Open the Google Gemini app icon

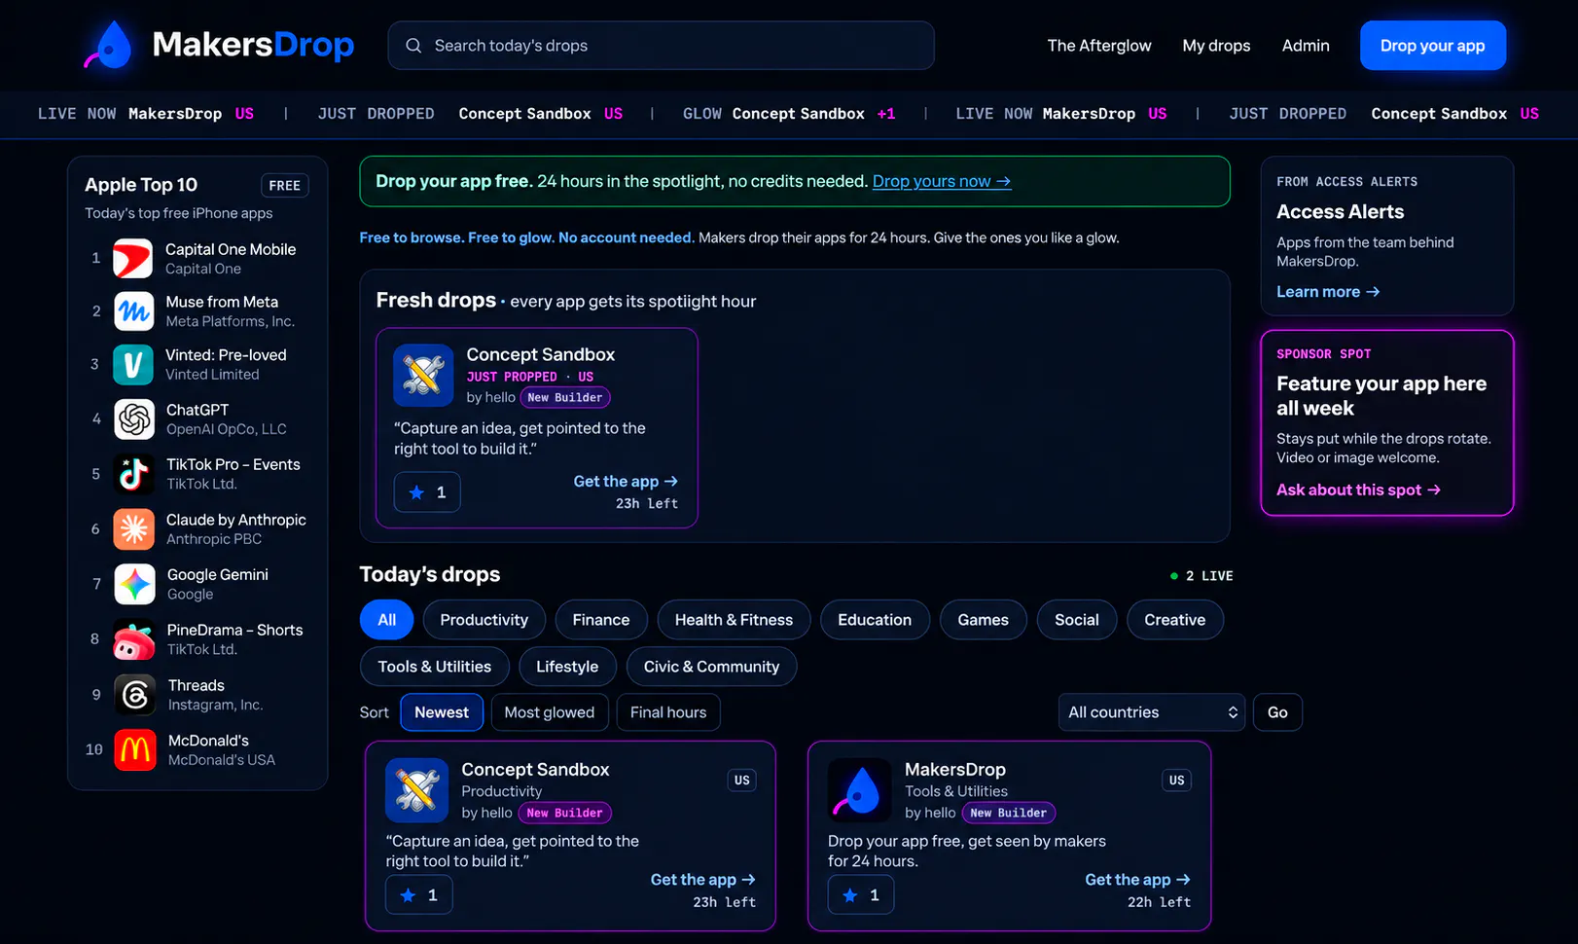coord(135,584)
